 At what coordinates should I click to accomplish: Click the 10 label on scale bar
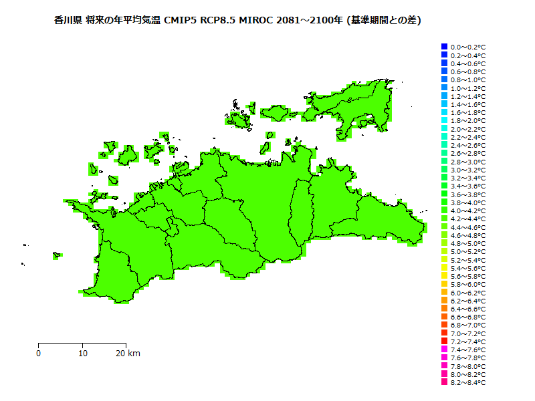click(x=82, y=353)
